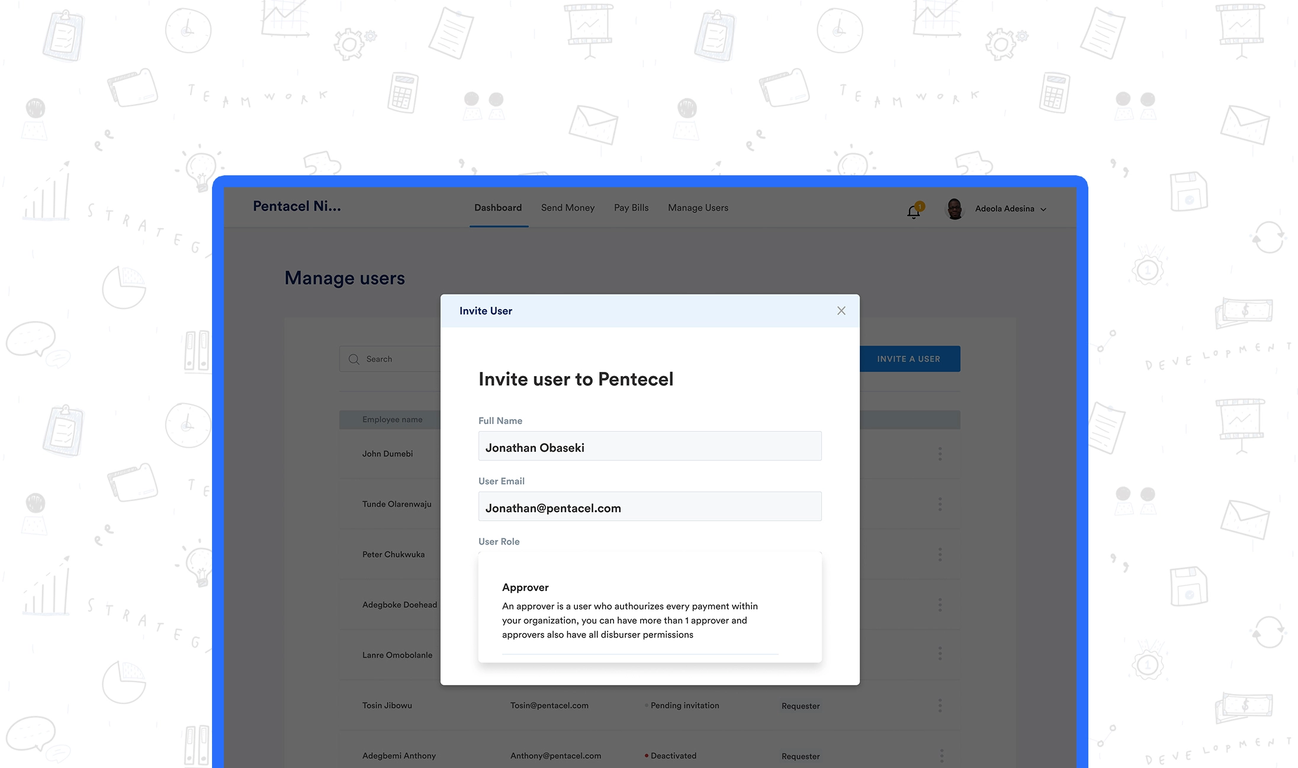Focus the User Email input field
The image size is (1298, 768).
(650, 506)
